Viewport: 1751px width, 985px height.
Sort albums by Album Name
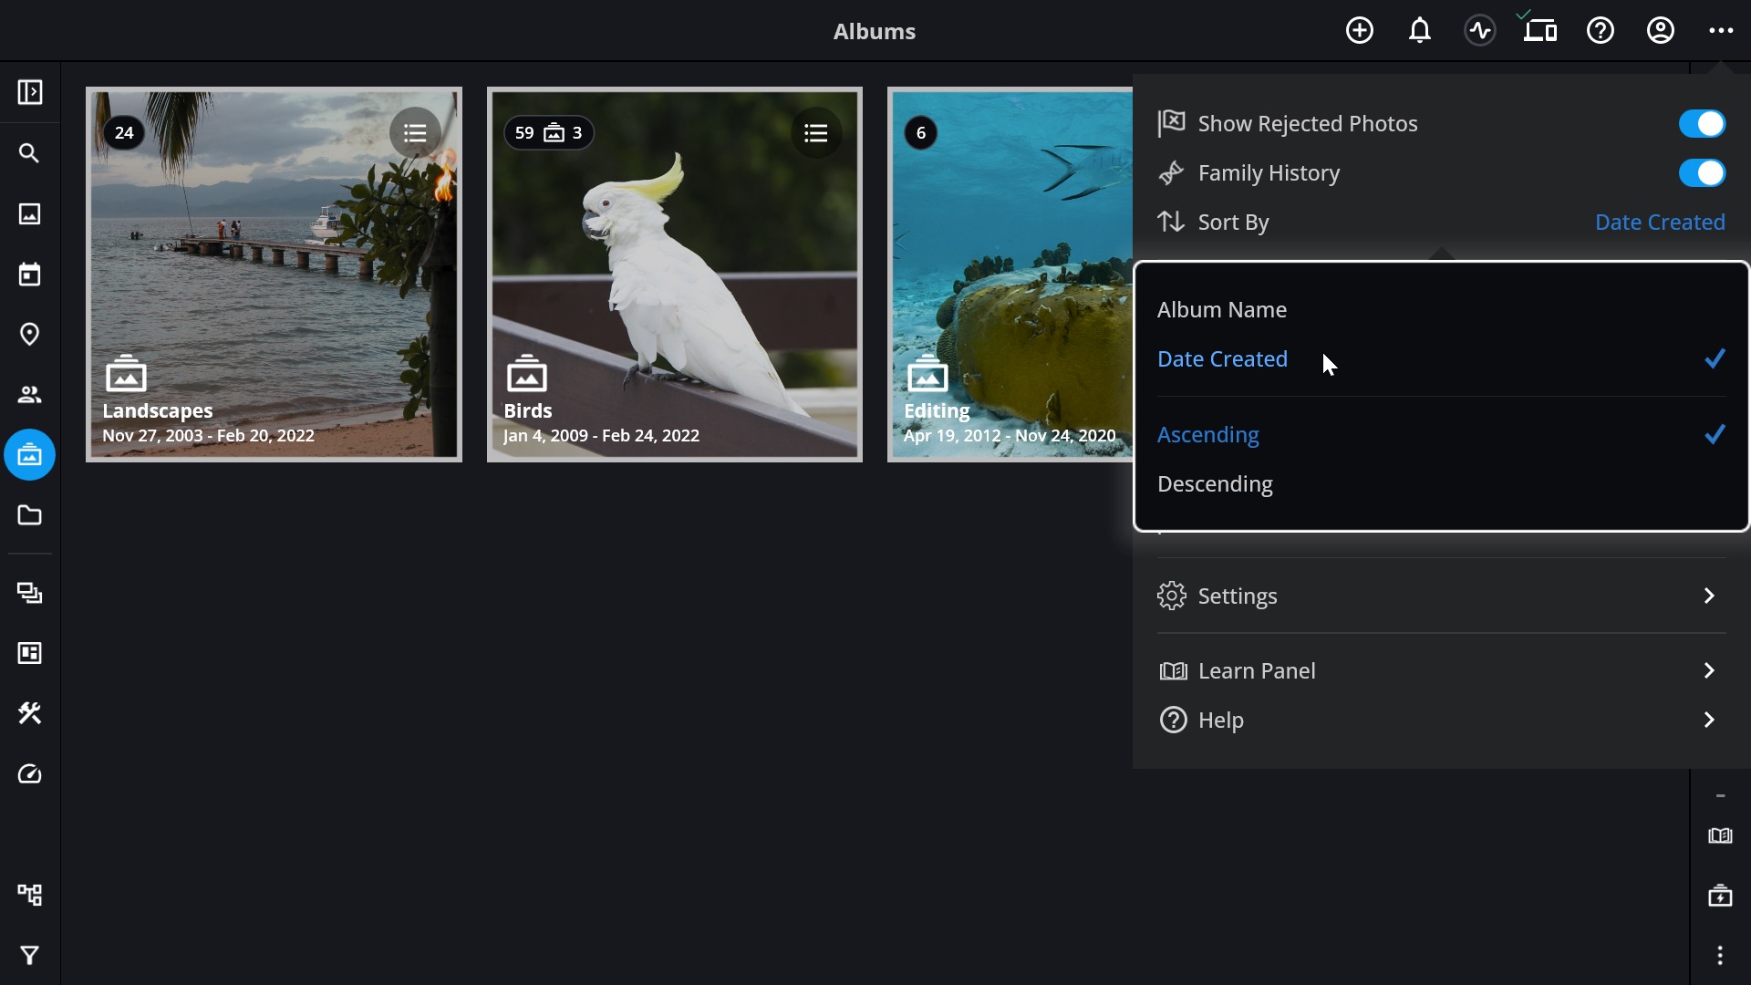1441,309
